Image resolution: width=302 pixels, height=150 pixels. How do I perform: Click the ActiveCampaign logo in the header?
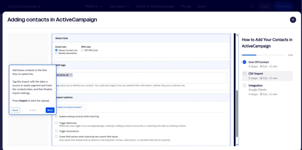click(x=24, y=6)
